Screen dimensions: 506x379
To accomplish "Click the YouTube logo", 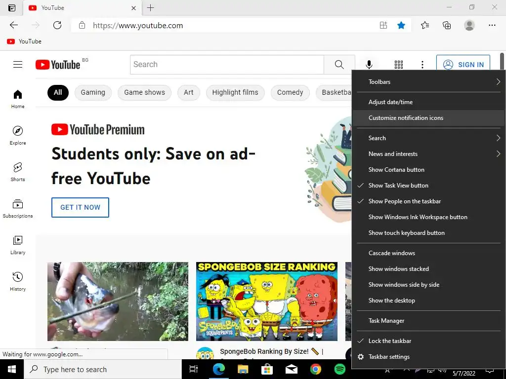I will (58, 65).
